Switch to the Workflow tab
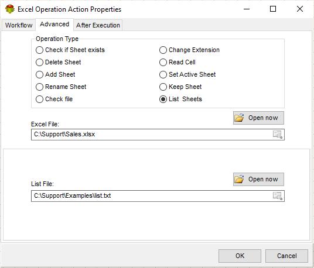Viewport: 314px width, 268px height. pos(19,25)
